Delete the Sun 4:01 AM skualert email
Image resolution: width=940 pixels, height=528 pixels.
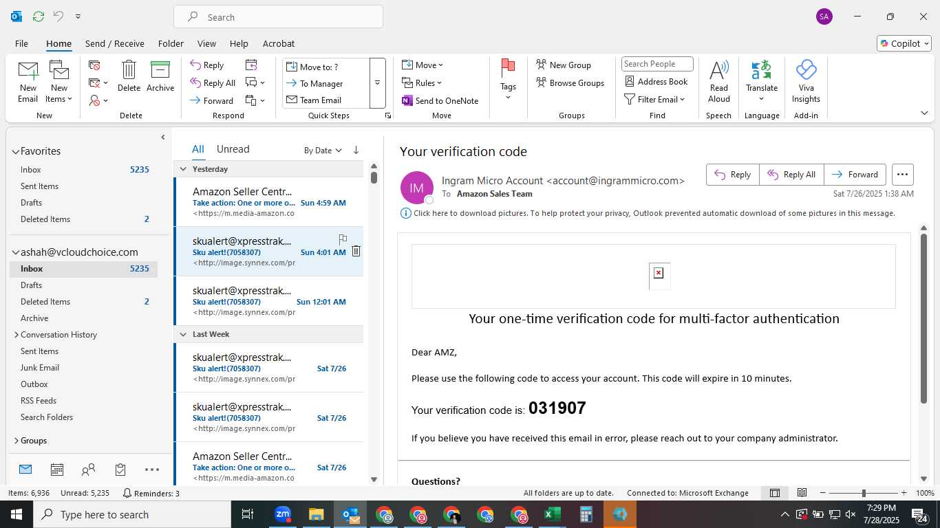pos(356,251)
